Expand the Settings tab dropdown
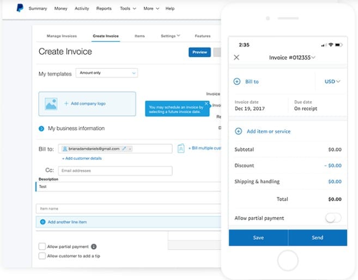Screen dimensions: 358x280 pos(171,36)
